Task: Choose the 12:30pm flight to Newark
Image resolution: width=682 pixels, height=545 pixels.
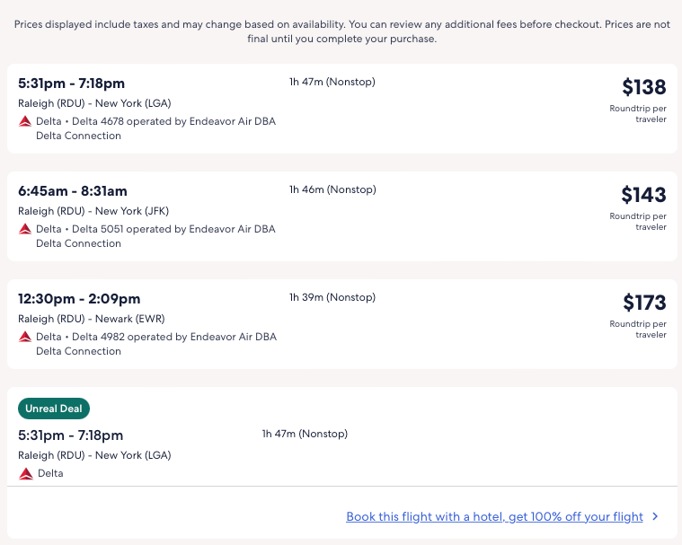Action: tap(79, 299)
